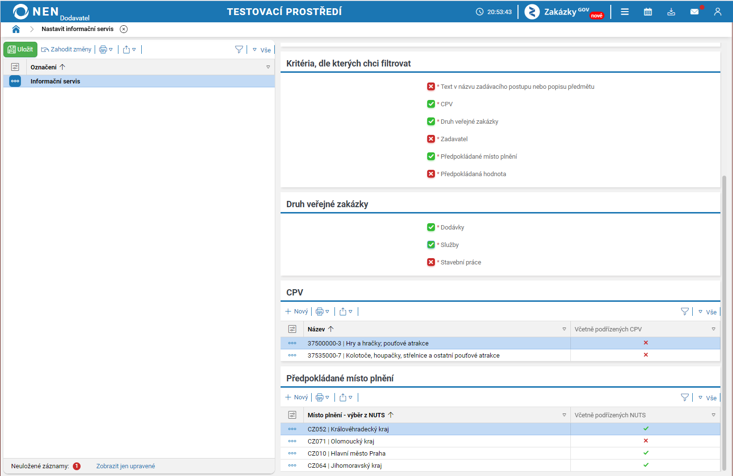Open the user profile icon
Viewport: 733px width, 476px height.
pos(717,12)
